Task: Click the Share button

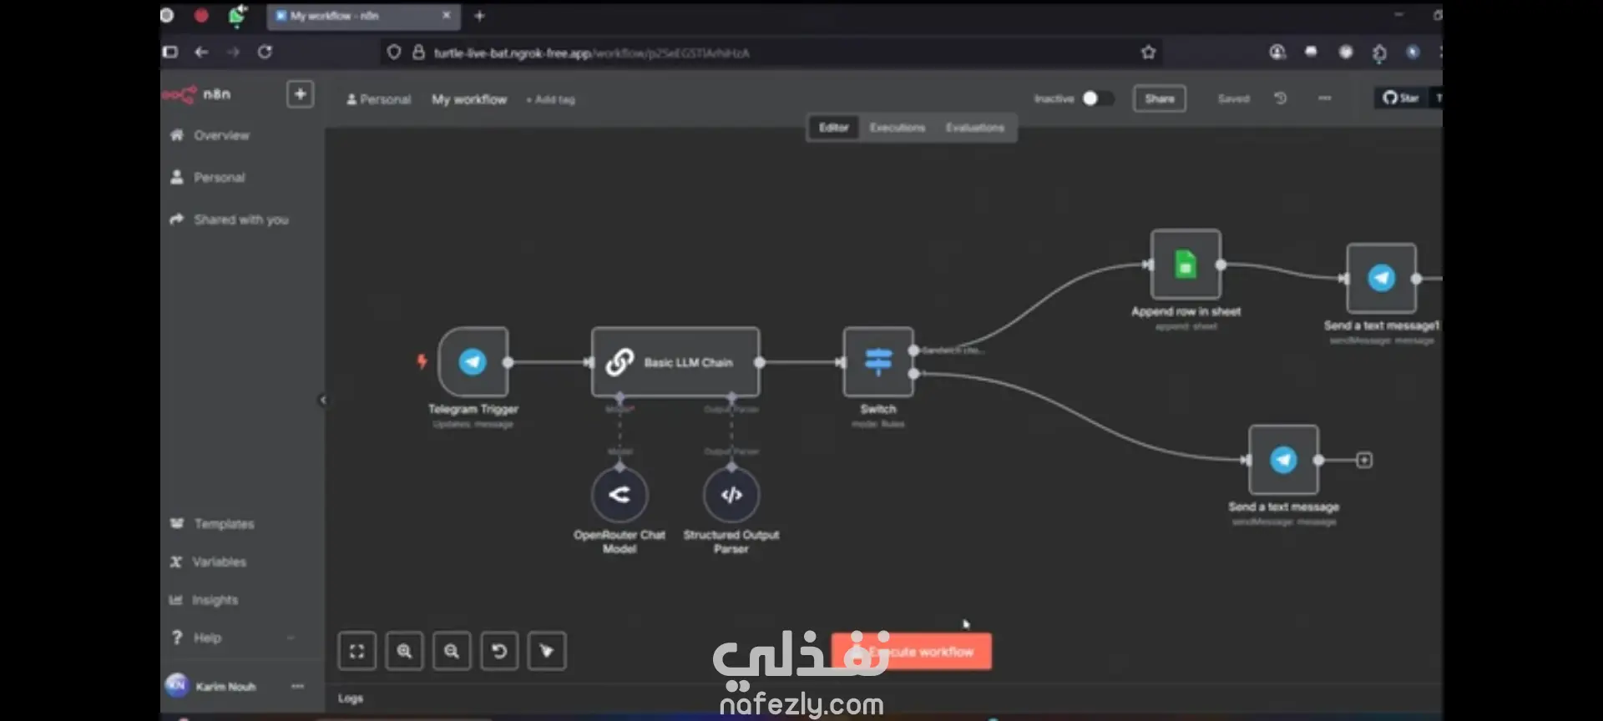Action: click(1160, 98)
